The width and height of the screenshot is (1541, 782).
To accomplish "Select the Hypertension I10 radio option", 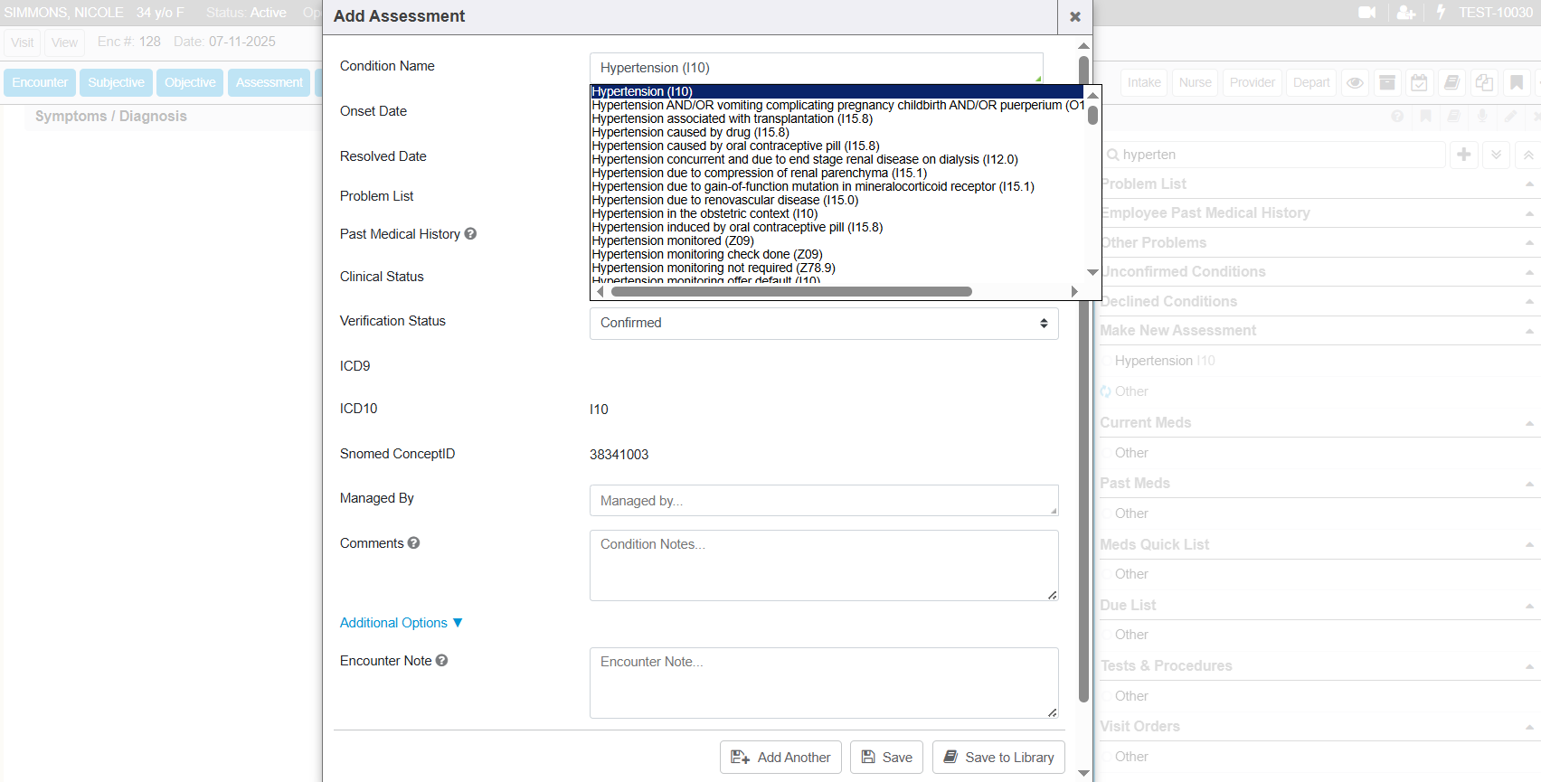I will (1107, 361).
